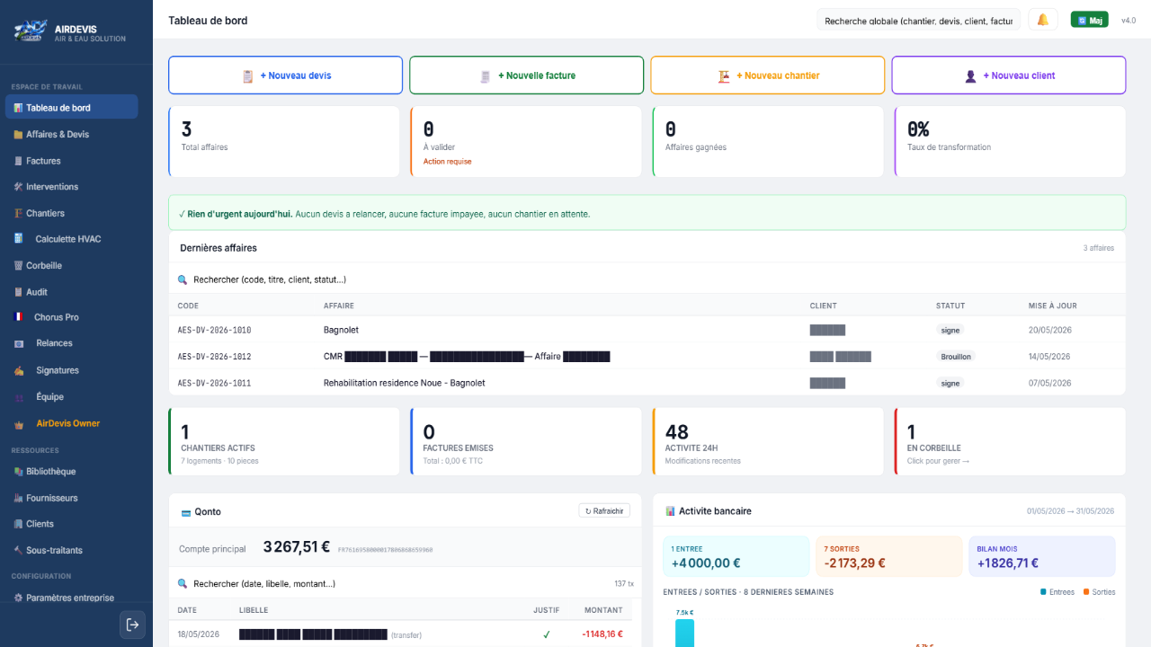Viewport: 1151px width, 647px height.
Task: Click the Sous-traitants hammer icon
Action: tap(18, 550)
